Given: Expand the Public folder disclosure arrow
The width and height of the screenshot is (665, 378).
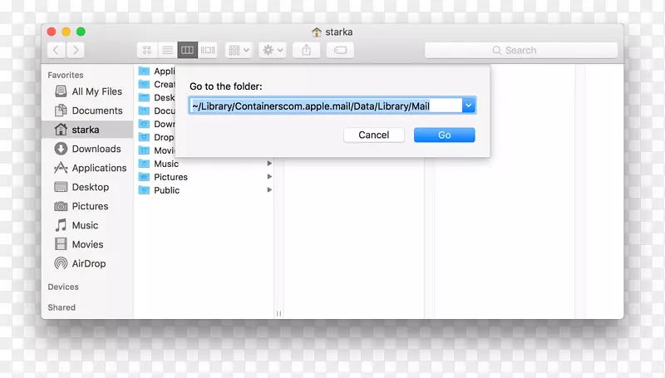Looking at the screenshot, I should 268,190.
